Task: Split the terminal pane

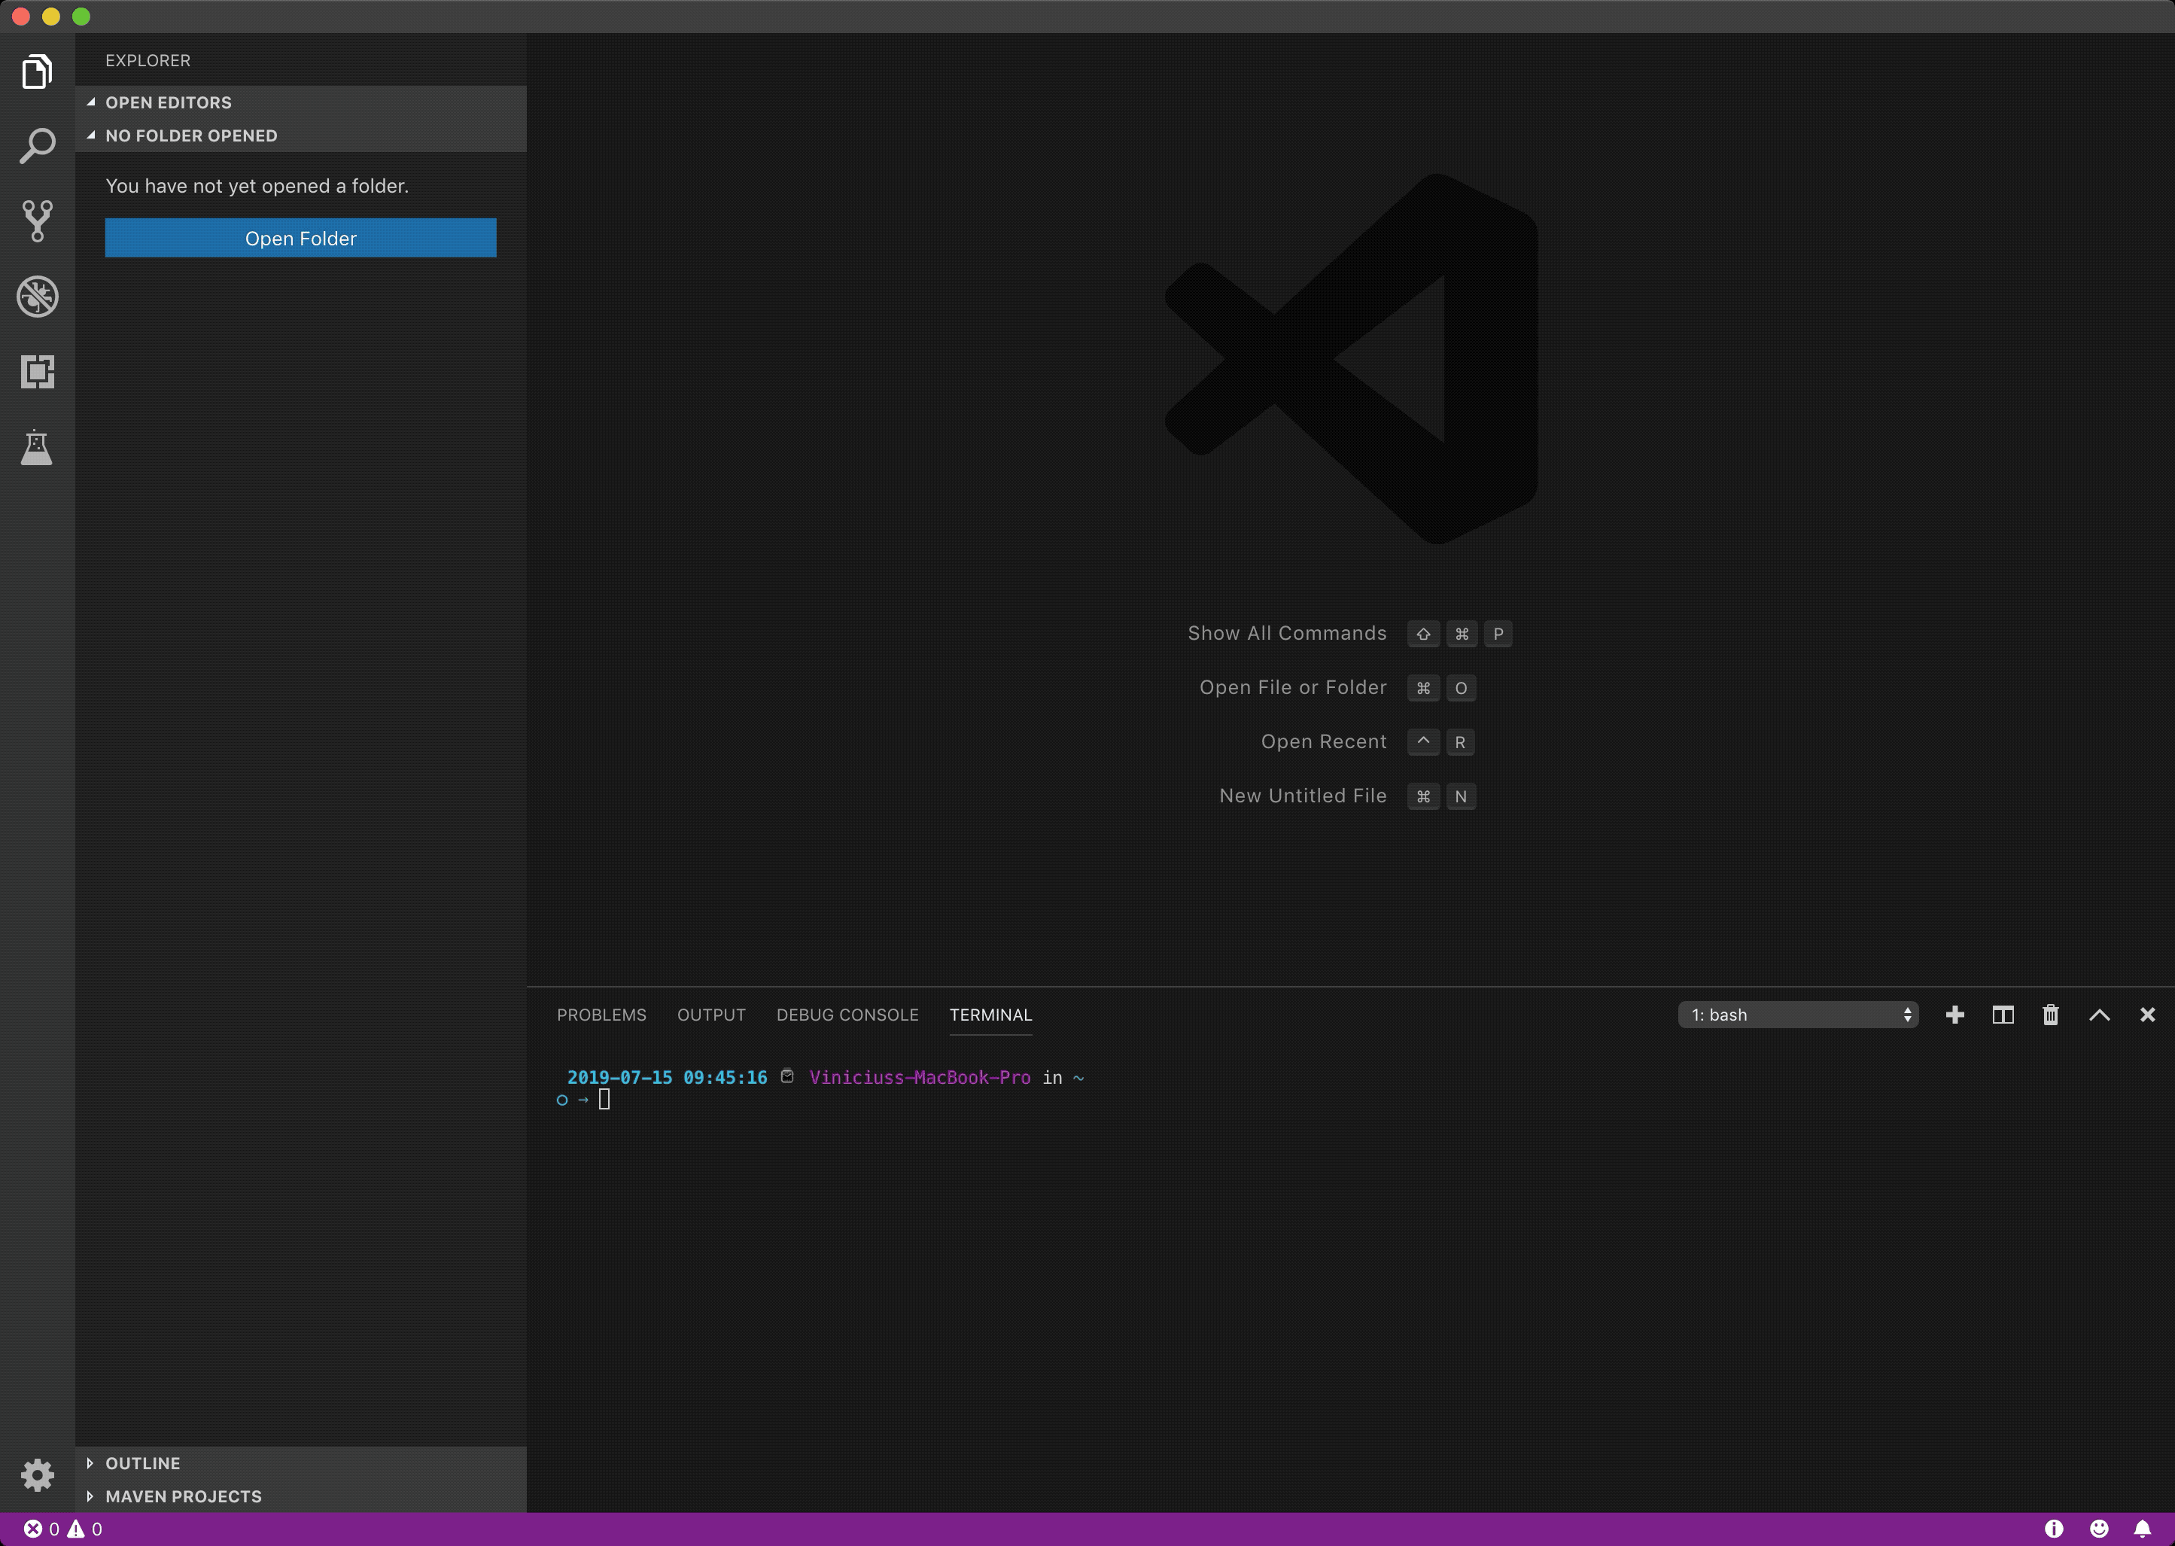Action: click(2003, 1015)
